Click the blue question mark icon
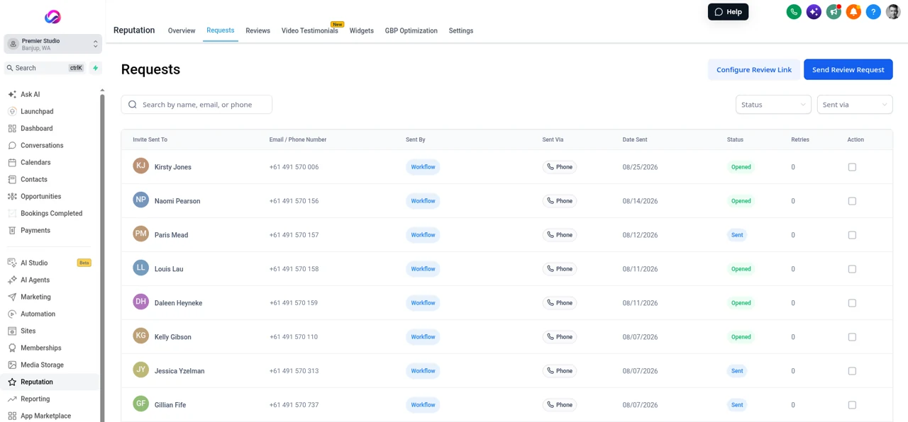 click(x=873, y=12)
